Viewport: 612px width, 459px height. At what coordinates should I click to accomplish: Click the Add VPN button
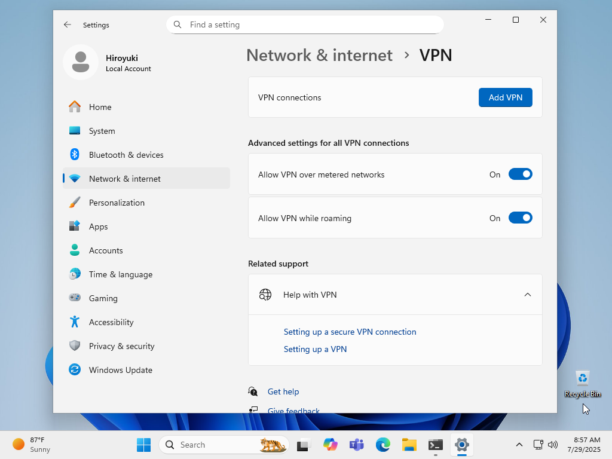pos(505,97)
